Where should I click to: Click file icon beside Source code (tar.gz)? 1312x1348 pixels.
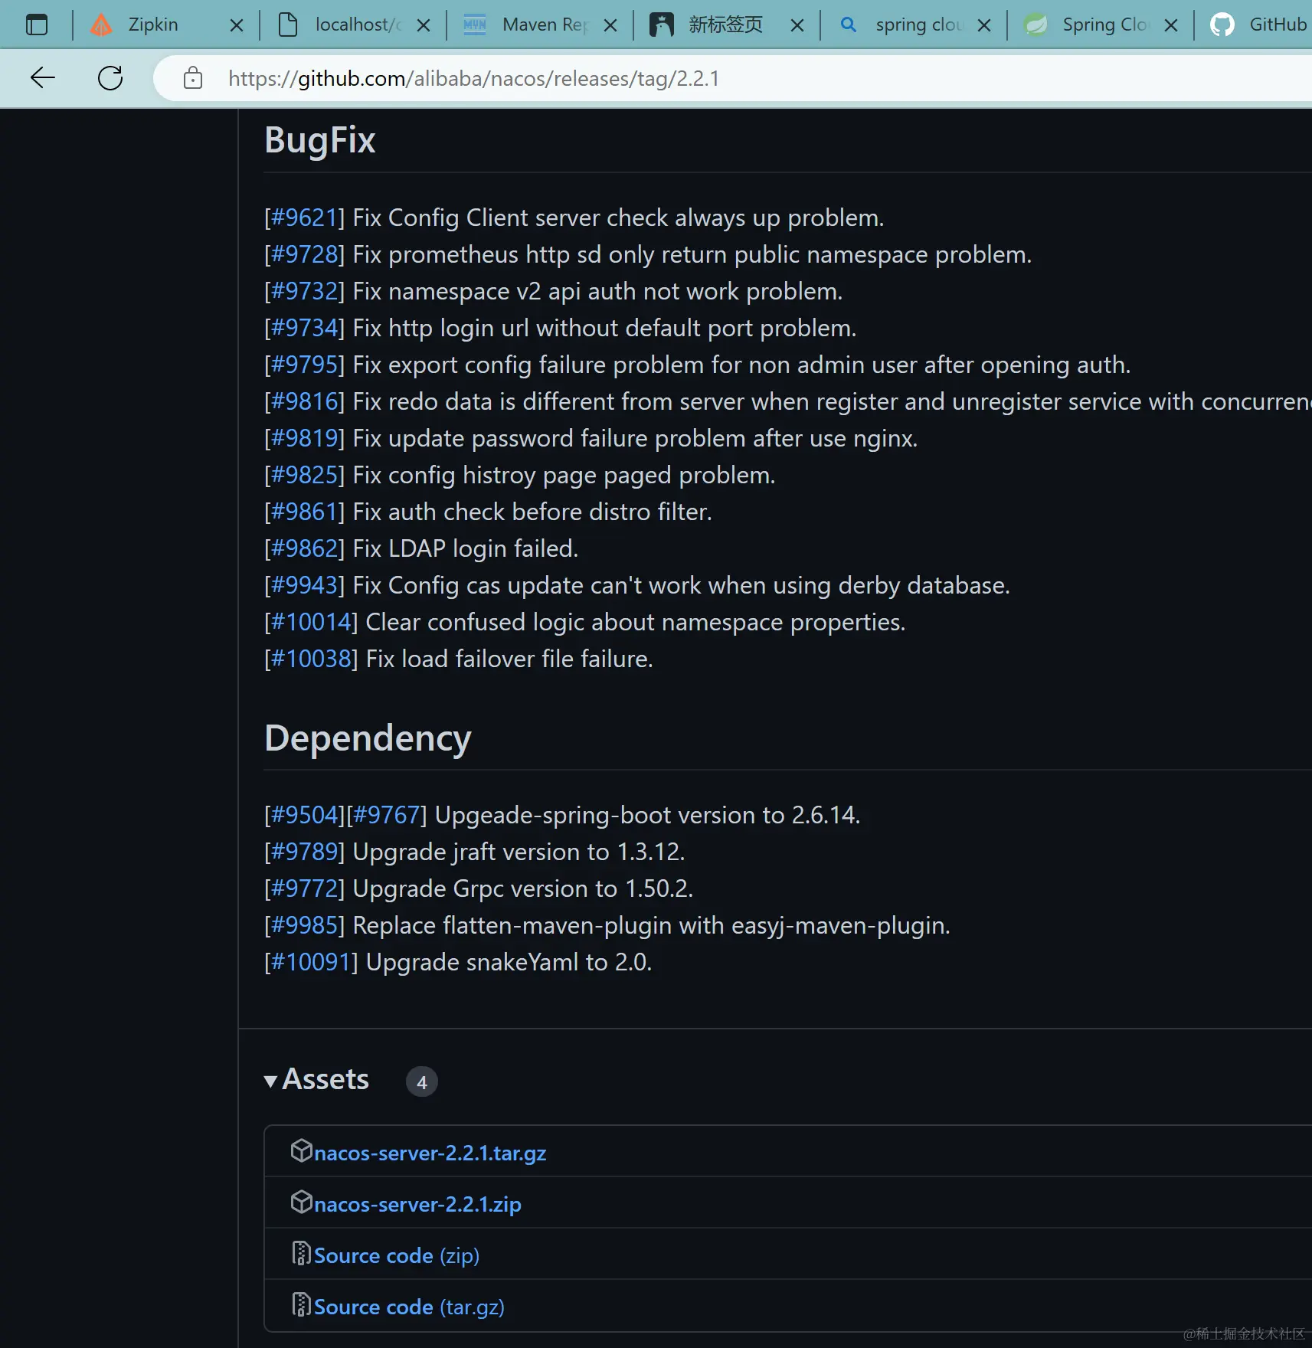tap(302, 1304)
